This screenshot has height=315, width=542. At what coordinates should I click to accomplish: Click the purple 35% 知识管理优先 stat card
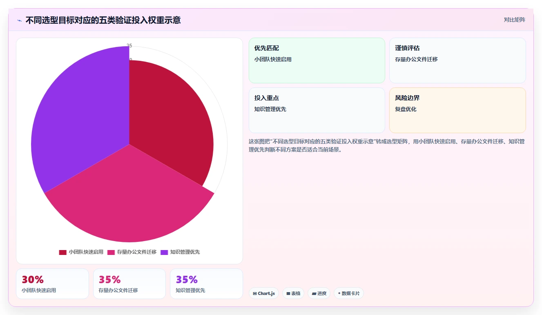click(206, 284)
